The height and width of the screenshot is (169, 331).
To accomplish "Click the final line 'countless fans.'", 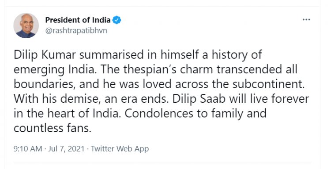I will 53,128.
